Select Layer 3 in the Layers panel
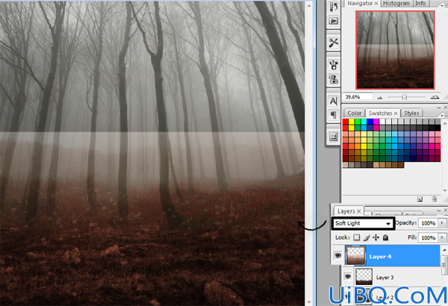The width and height of the screenshot is (448, 306). [391, 277]
